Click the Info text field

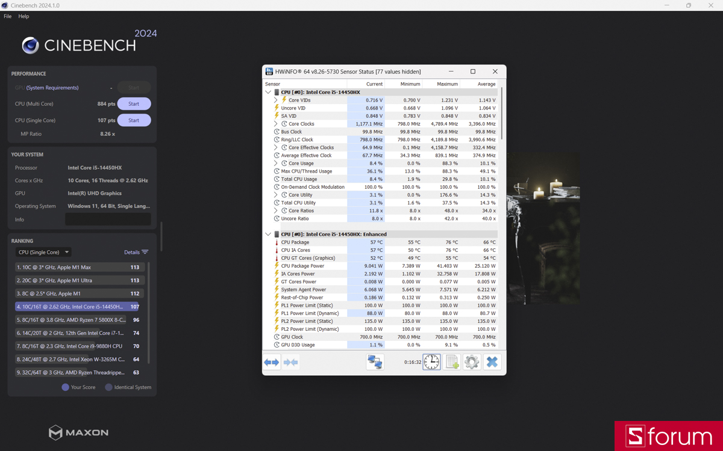(x=108, y=219)
